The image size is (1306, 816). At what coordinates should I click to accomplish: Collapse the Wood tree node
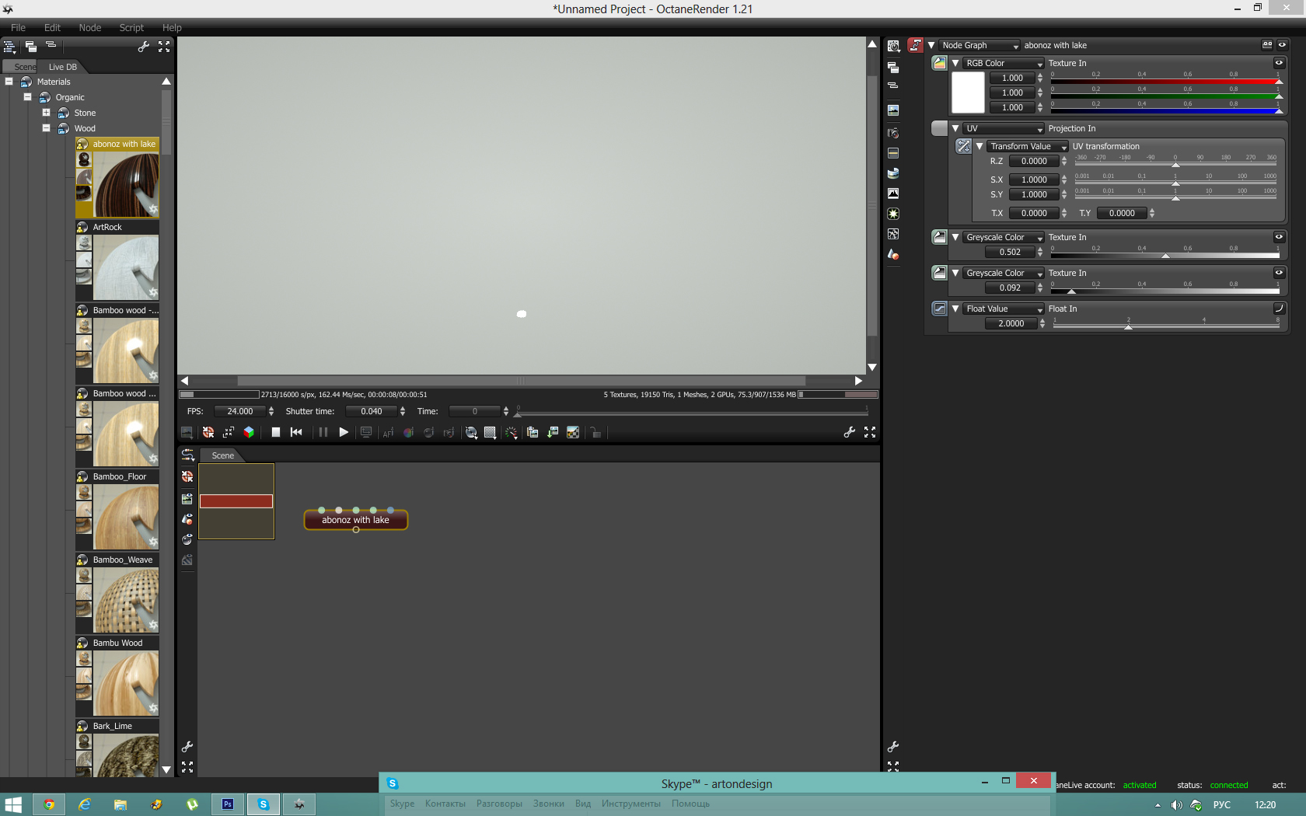(46, 128)
